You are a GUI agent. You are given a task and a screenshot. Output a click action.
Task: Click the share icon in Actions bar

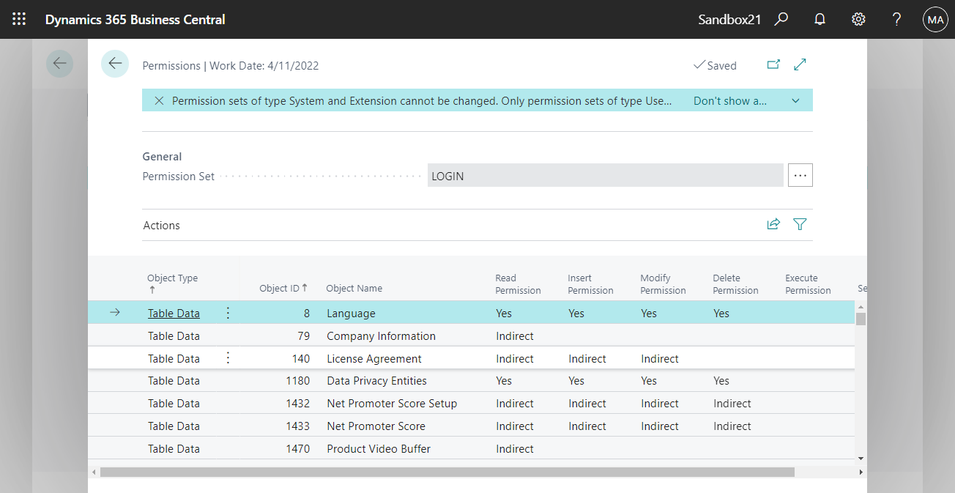[773, 225]
